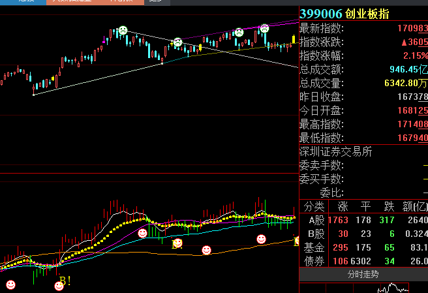428x293 pixels.
Task: Click sad face just before the rightmost one
Action: pyautogui.click(x=239, y=32)
